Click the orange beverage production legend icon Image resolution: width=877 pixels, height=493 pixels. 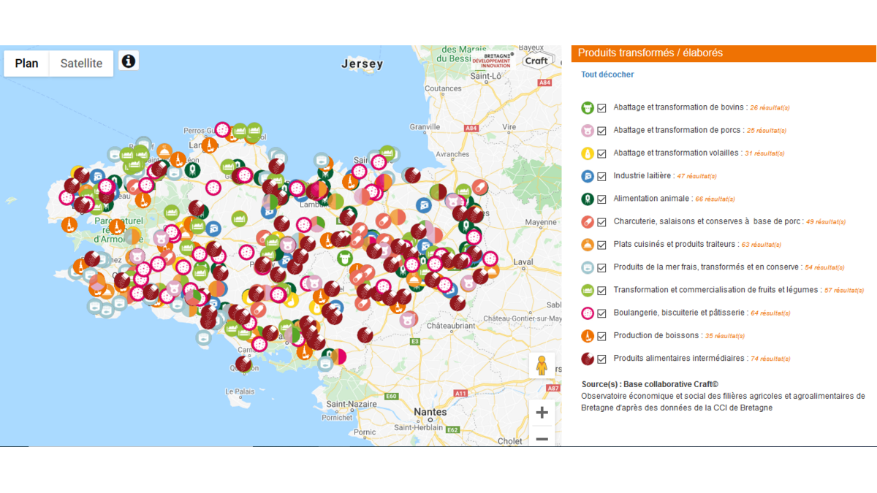[x=588, y=336]
